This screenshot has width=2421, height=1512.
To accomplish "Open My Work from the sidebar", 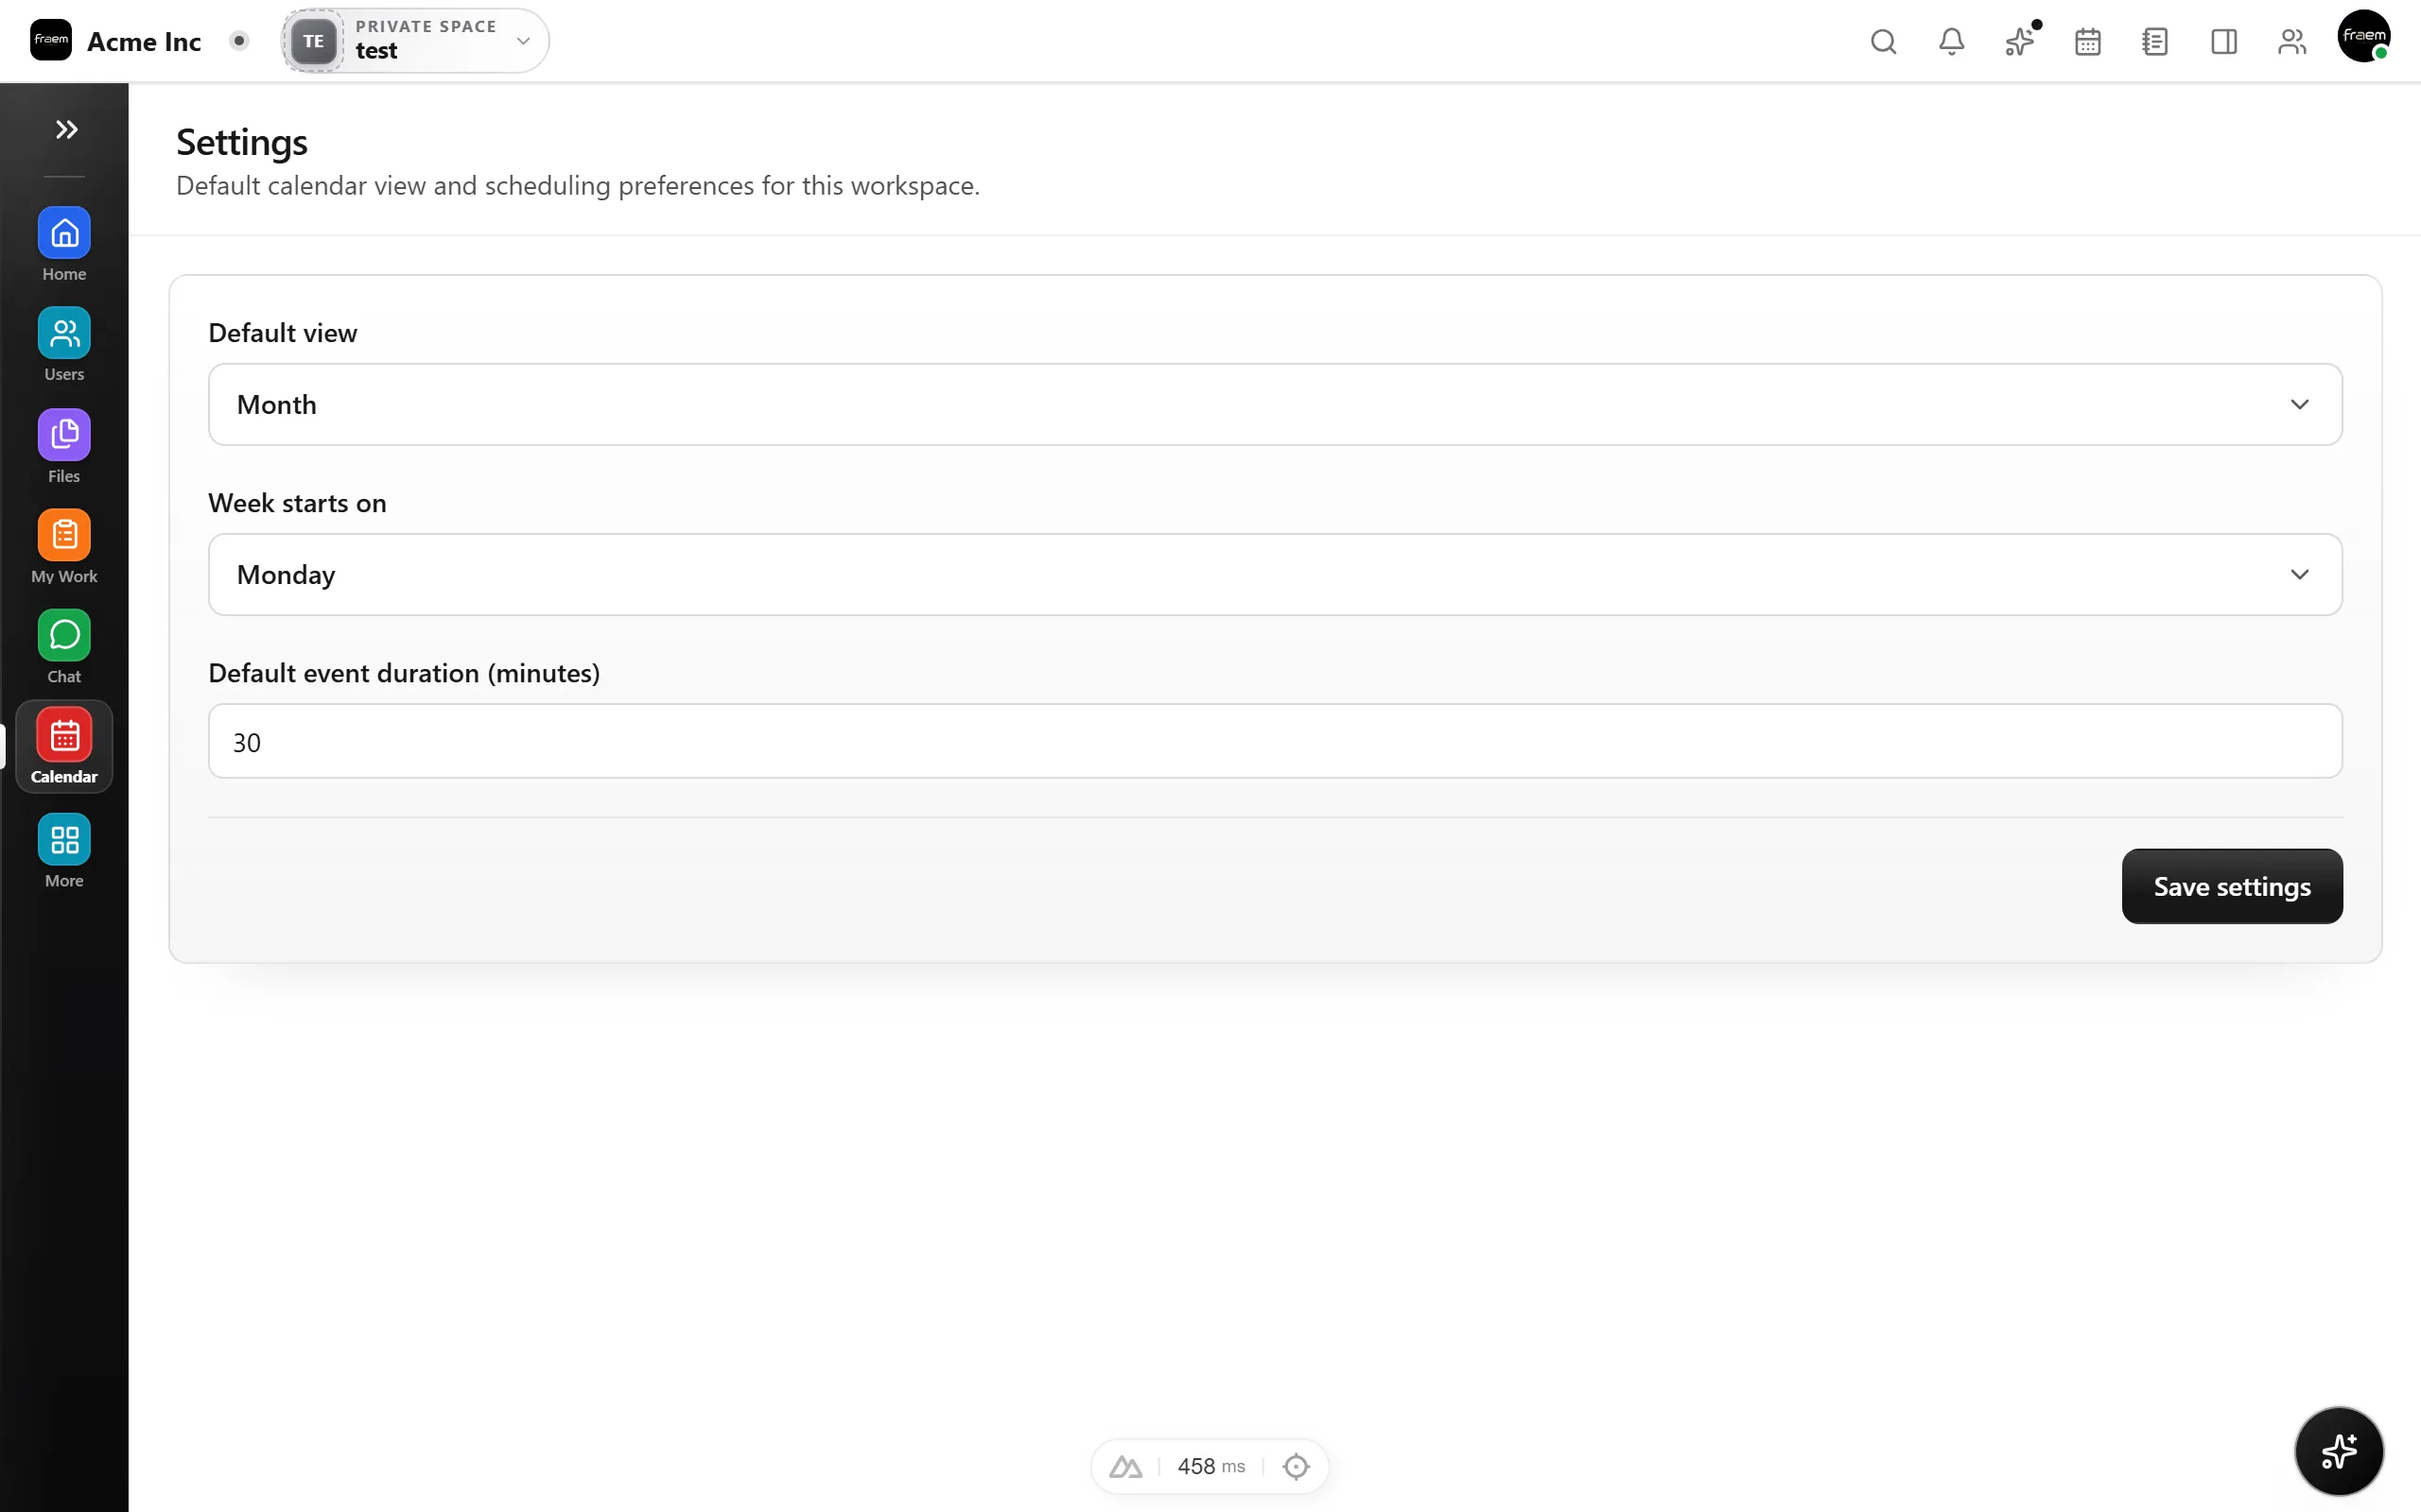I will pyautogui.click(x=64, y=547).
